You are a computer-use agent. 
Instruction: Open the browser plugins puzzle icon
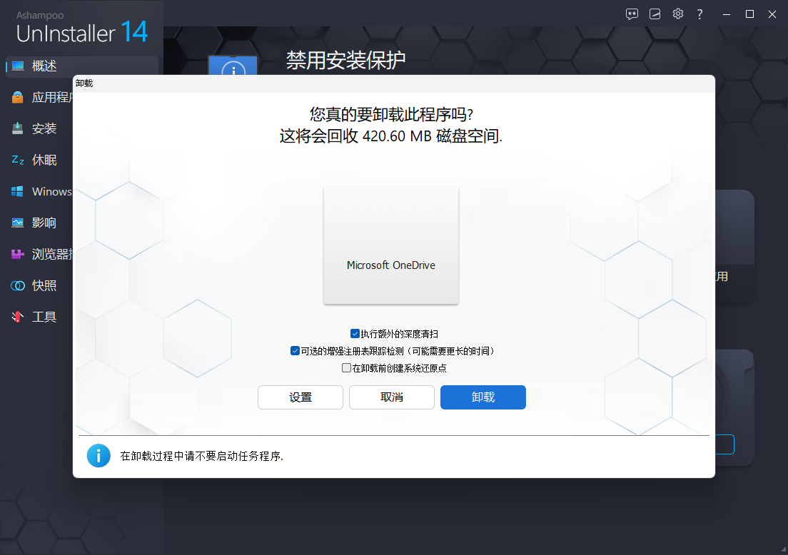click(x=18, y=255)
